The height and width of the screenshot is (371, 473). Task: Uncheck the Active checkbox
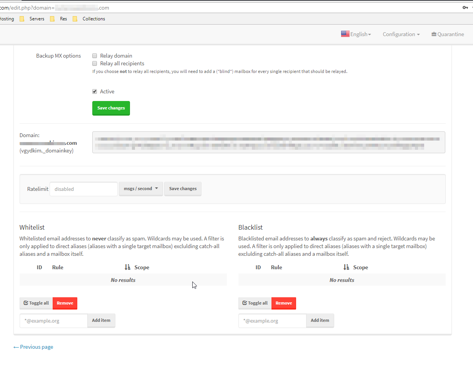pos(95,91)
